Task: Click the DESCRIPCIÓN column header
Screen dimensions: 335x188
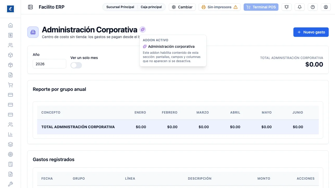Action: pyautogui.click(x=200, y=179)
